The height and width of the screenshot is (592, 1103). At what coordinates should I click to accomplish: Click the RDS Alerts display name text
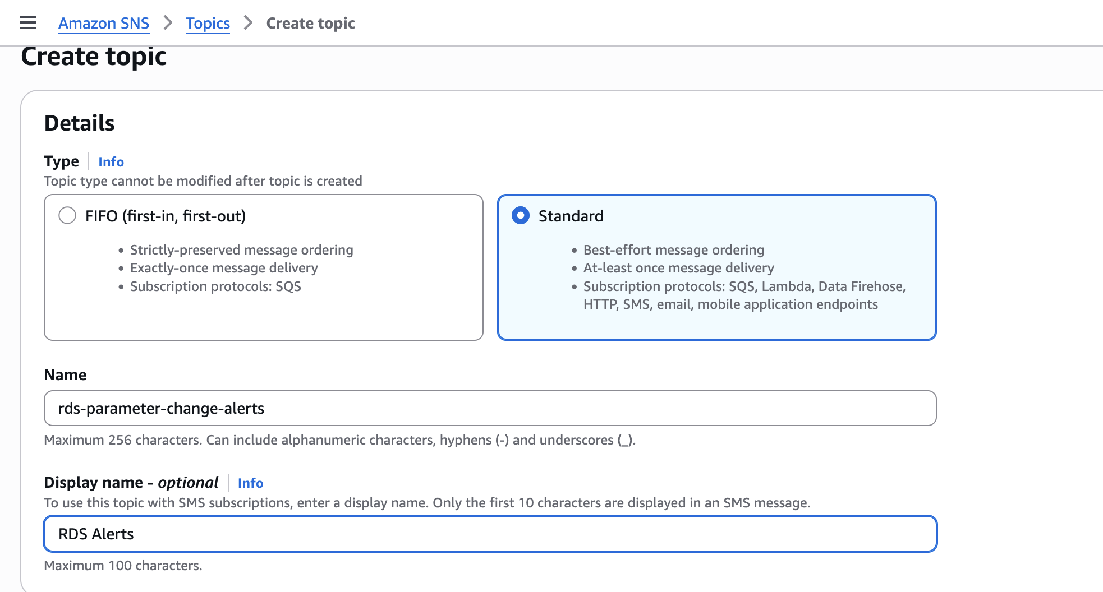95,534
